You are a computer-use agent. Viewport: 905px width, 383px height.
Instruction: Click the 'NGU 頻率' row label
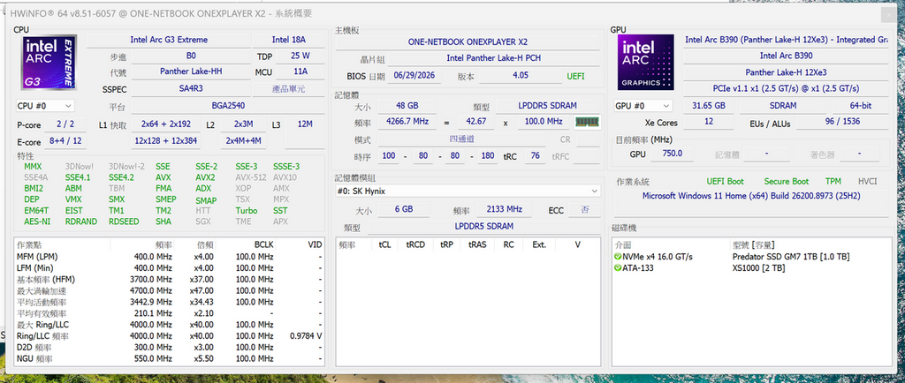click(x=34, y=359)
